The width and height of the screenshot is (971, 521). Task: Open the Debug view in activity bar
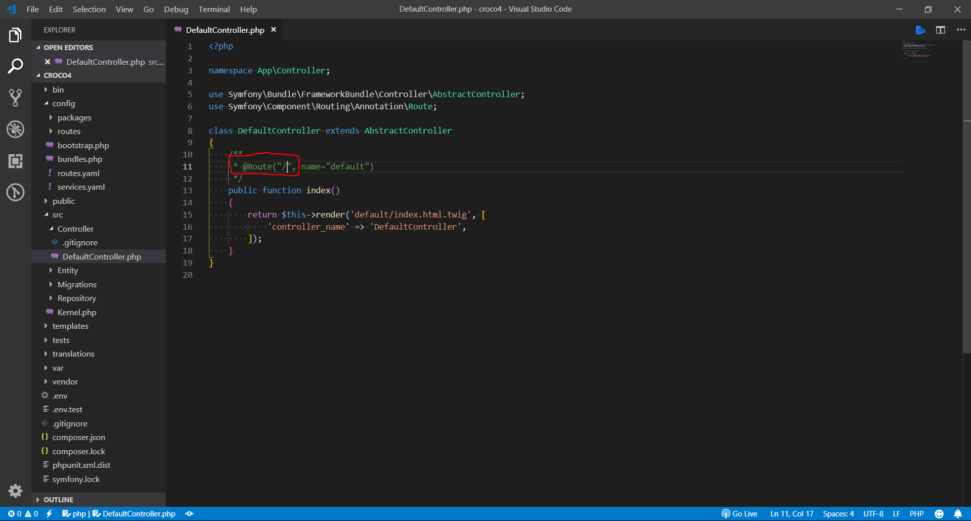pyautogui.click(x=15, y=129)
